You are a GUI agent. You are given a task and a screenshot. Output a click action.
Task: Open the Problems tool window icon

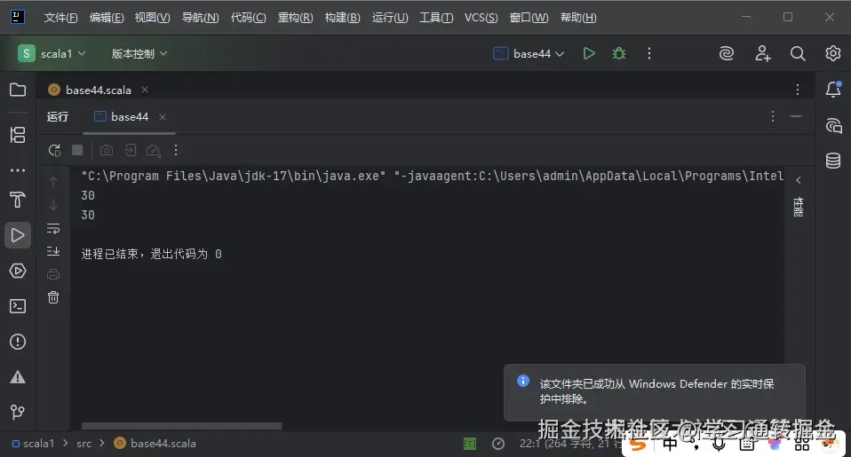click(x=18, y=342)
